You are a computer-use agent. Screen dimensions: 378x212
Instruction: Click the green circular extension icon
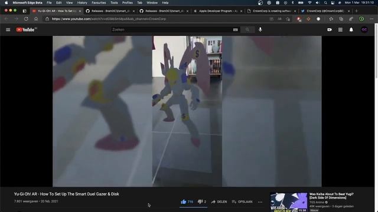361,19
